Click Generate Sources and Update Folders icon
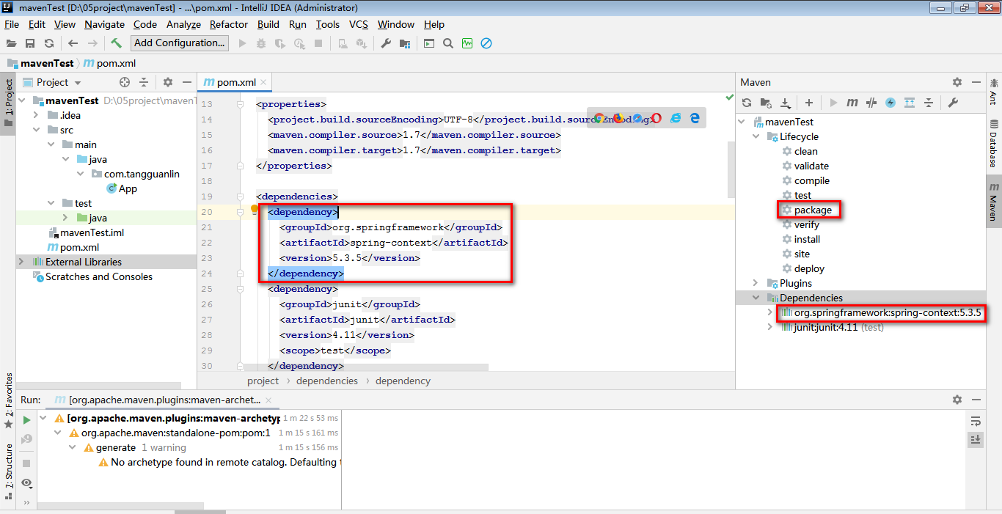Viewport: 1002px width, 514px height. tap(766, 103)
